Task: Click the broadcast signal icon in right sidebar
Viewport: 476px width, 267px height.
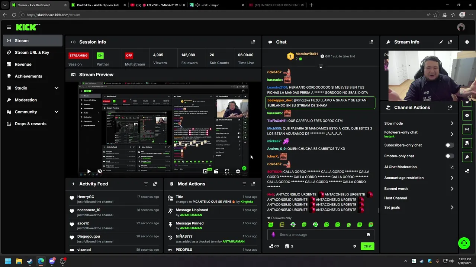Action: pyautogui.click(x=467, y=129)
